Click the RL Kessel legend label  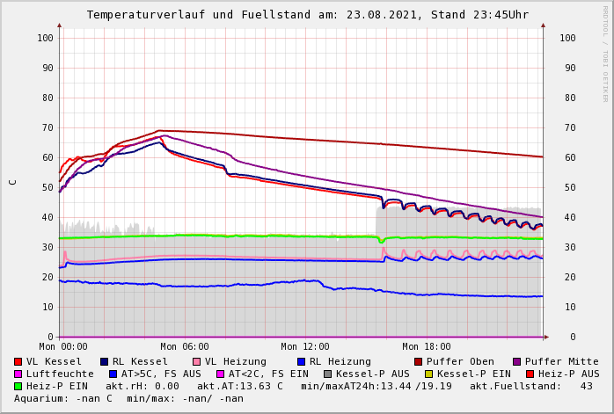tap(140, 361)
